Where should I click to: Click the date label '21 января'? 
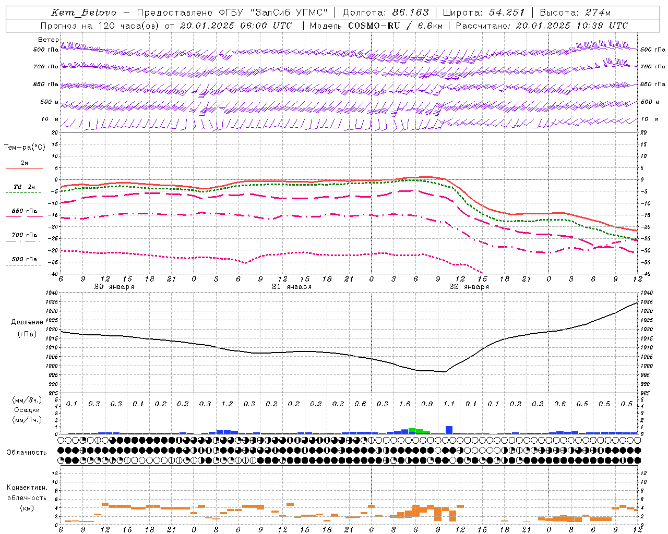coord(291,287)
